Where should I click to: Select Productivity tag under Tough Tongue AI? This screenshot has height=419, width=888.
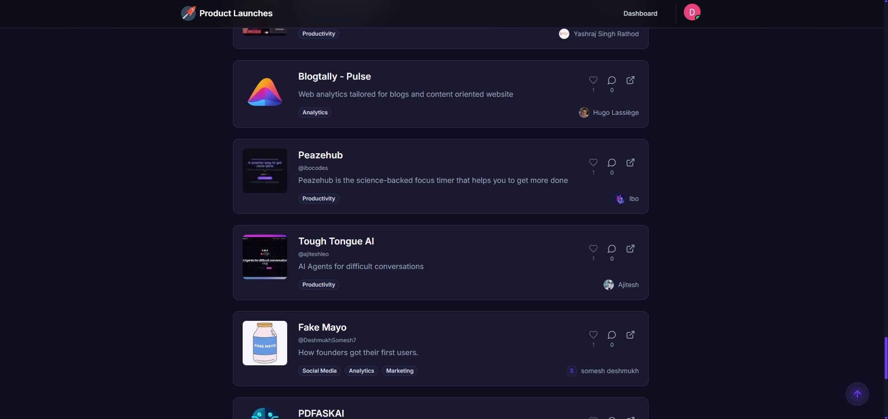coord(319,285)
